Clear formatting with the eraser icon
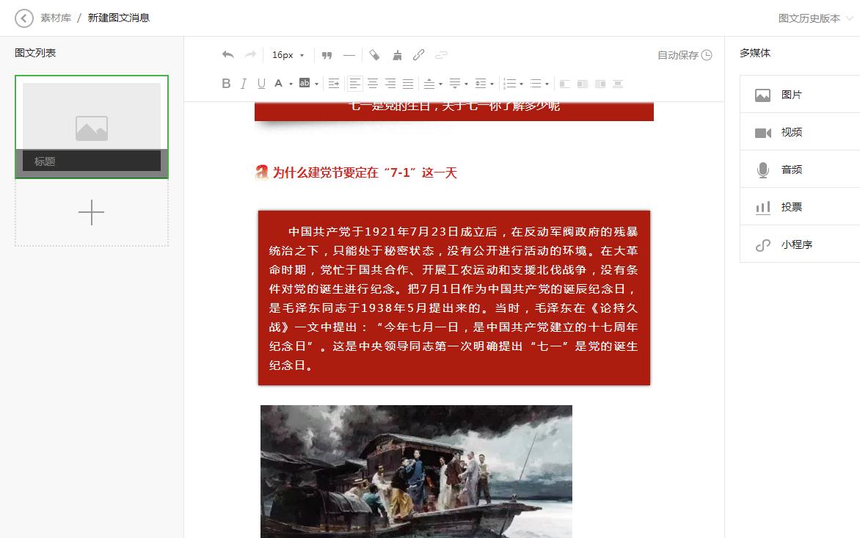The image size is (860, 538). (x=374, y=54)
